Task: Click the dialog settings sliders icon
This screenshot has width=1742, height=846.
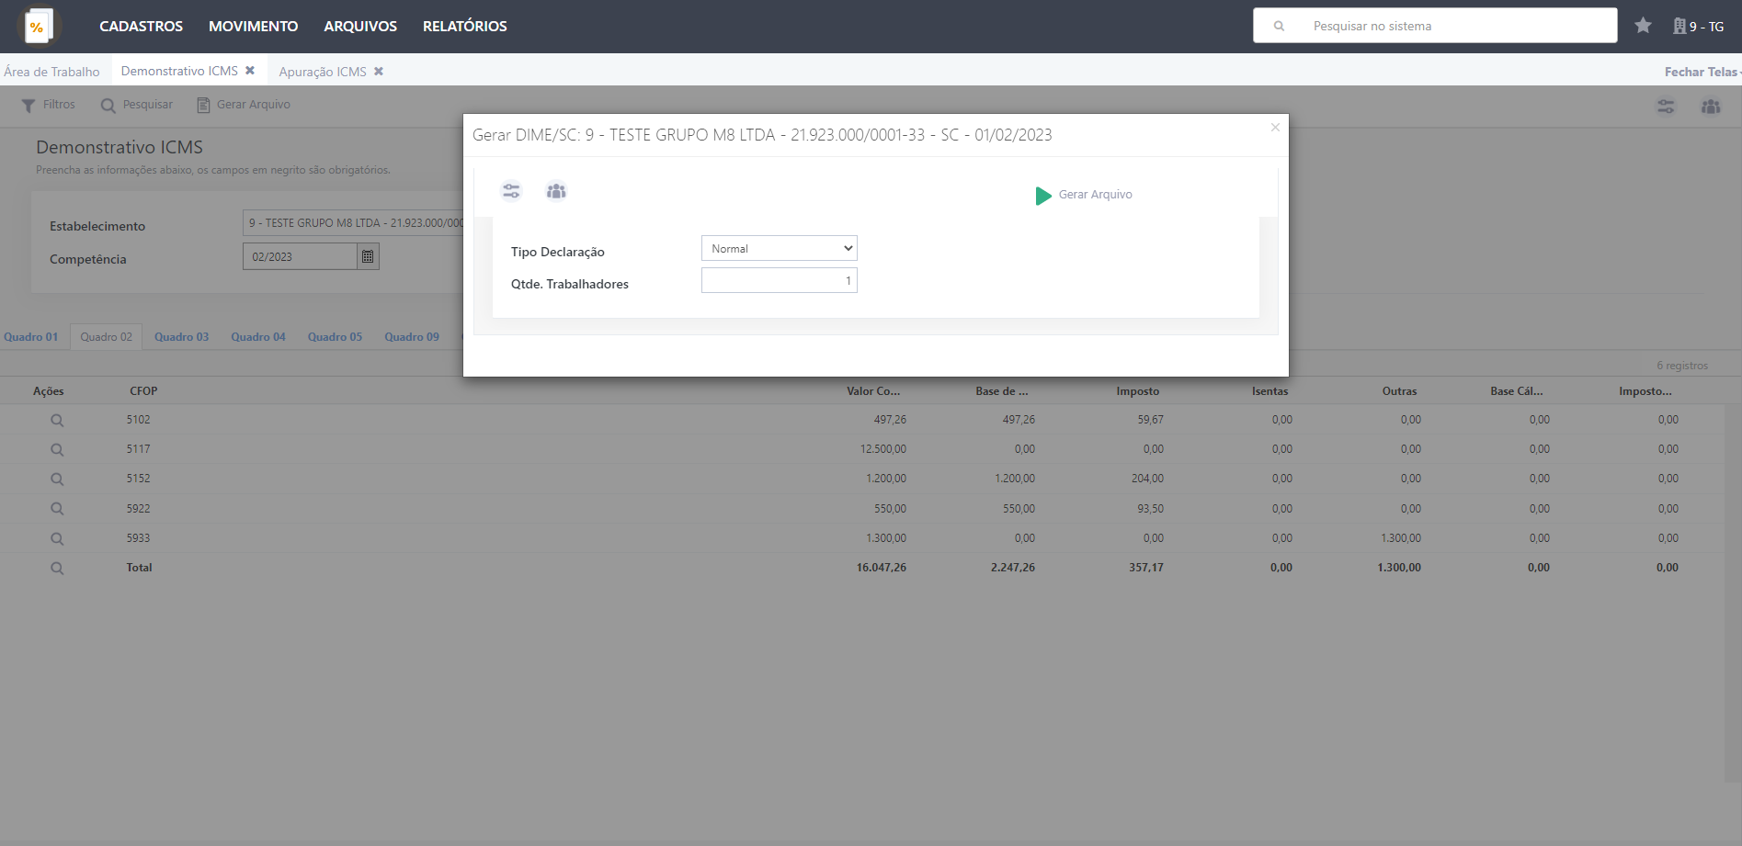Action: click(x=511, y=191)
